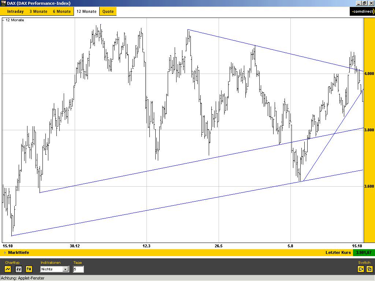The height and width of the screenshot is (281, 375).
Task: Click the 5.8 date axis label
Action: 290,246
